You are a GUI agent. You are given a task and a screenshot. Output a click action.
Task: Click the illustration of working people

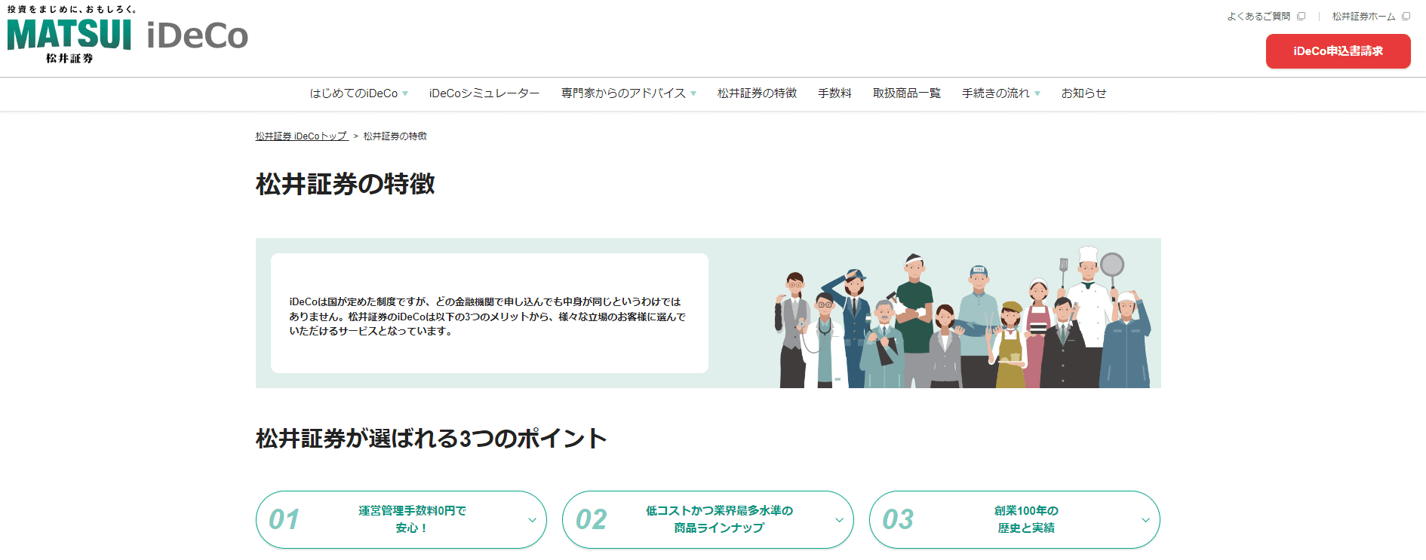[x=963, y=317]
